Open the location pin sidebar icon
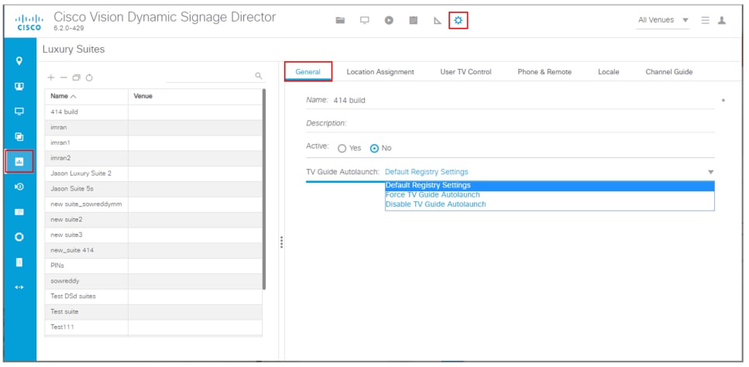 coord(19,61)
